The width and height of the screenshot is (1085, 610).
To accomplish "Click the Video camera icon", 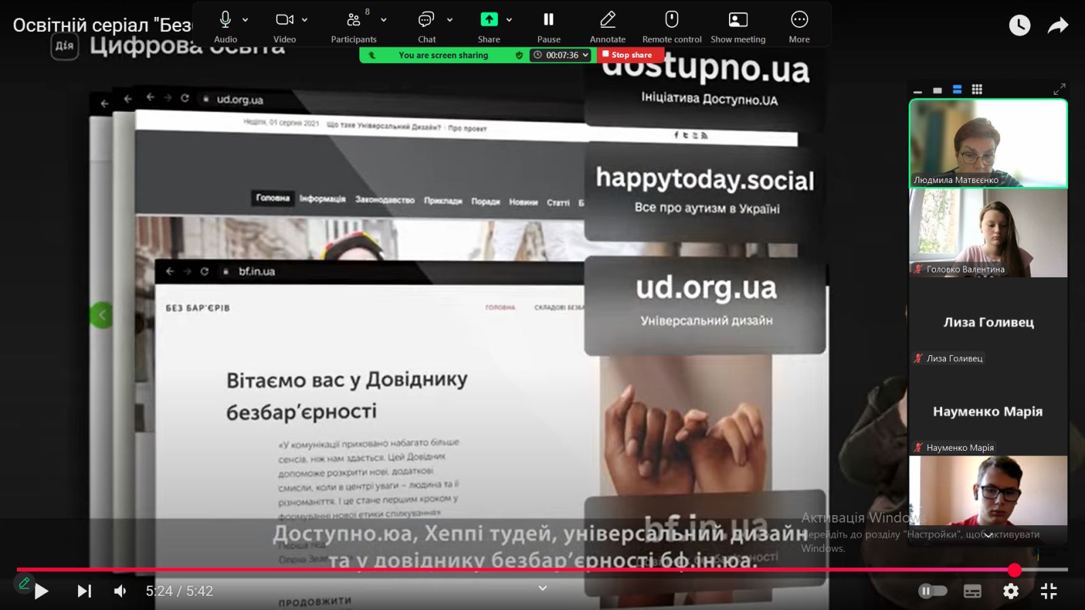I will coord(284,20).
